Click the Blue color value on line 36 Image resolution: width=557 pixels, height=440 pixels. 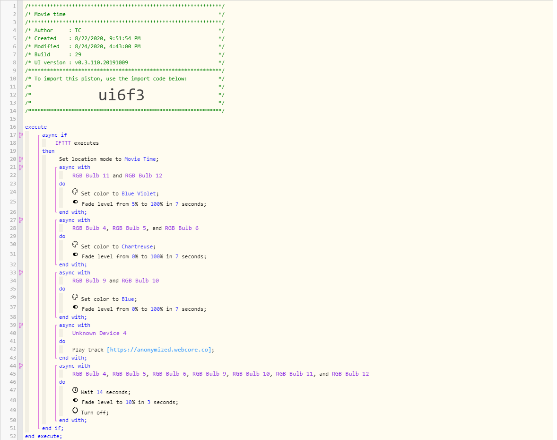(x=128, y=299)
